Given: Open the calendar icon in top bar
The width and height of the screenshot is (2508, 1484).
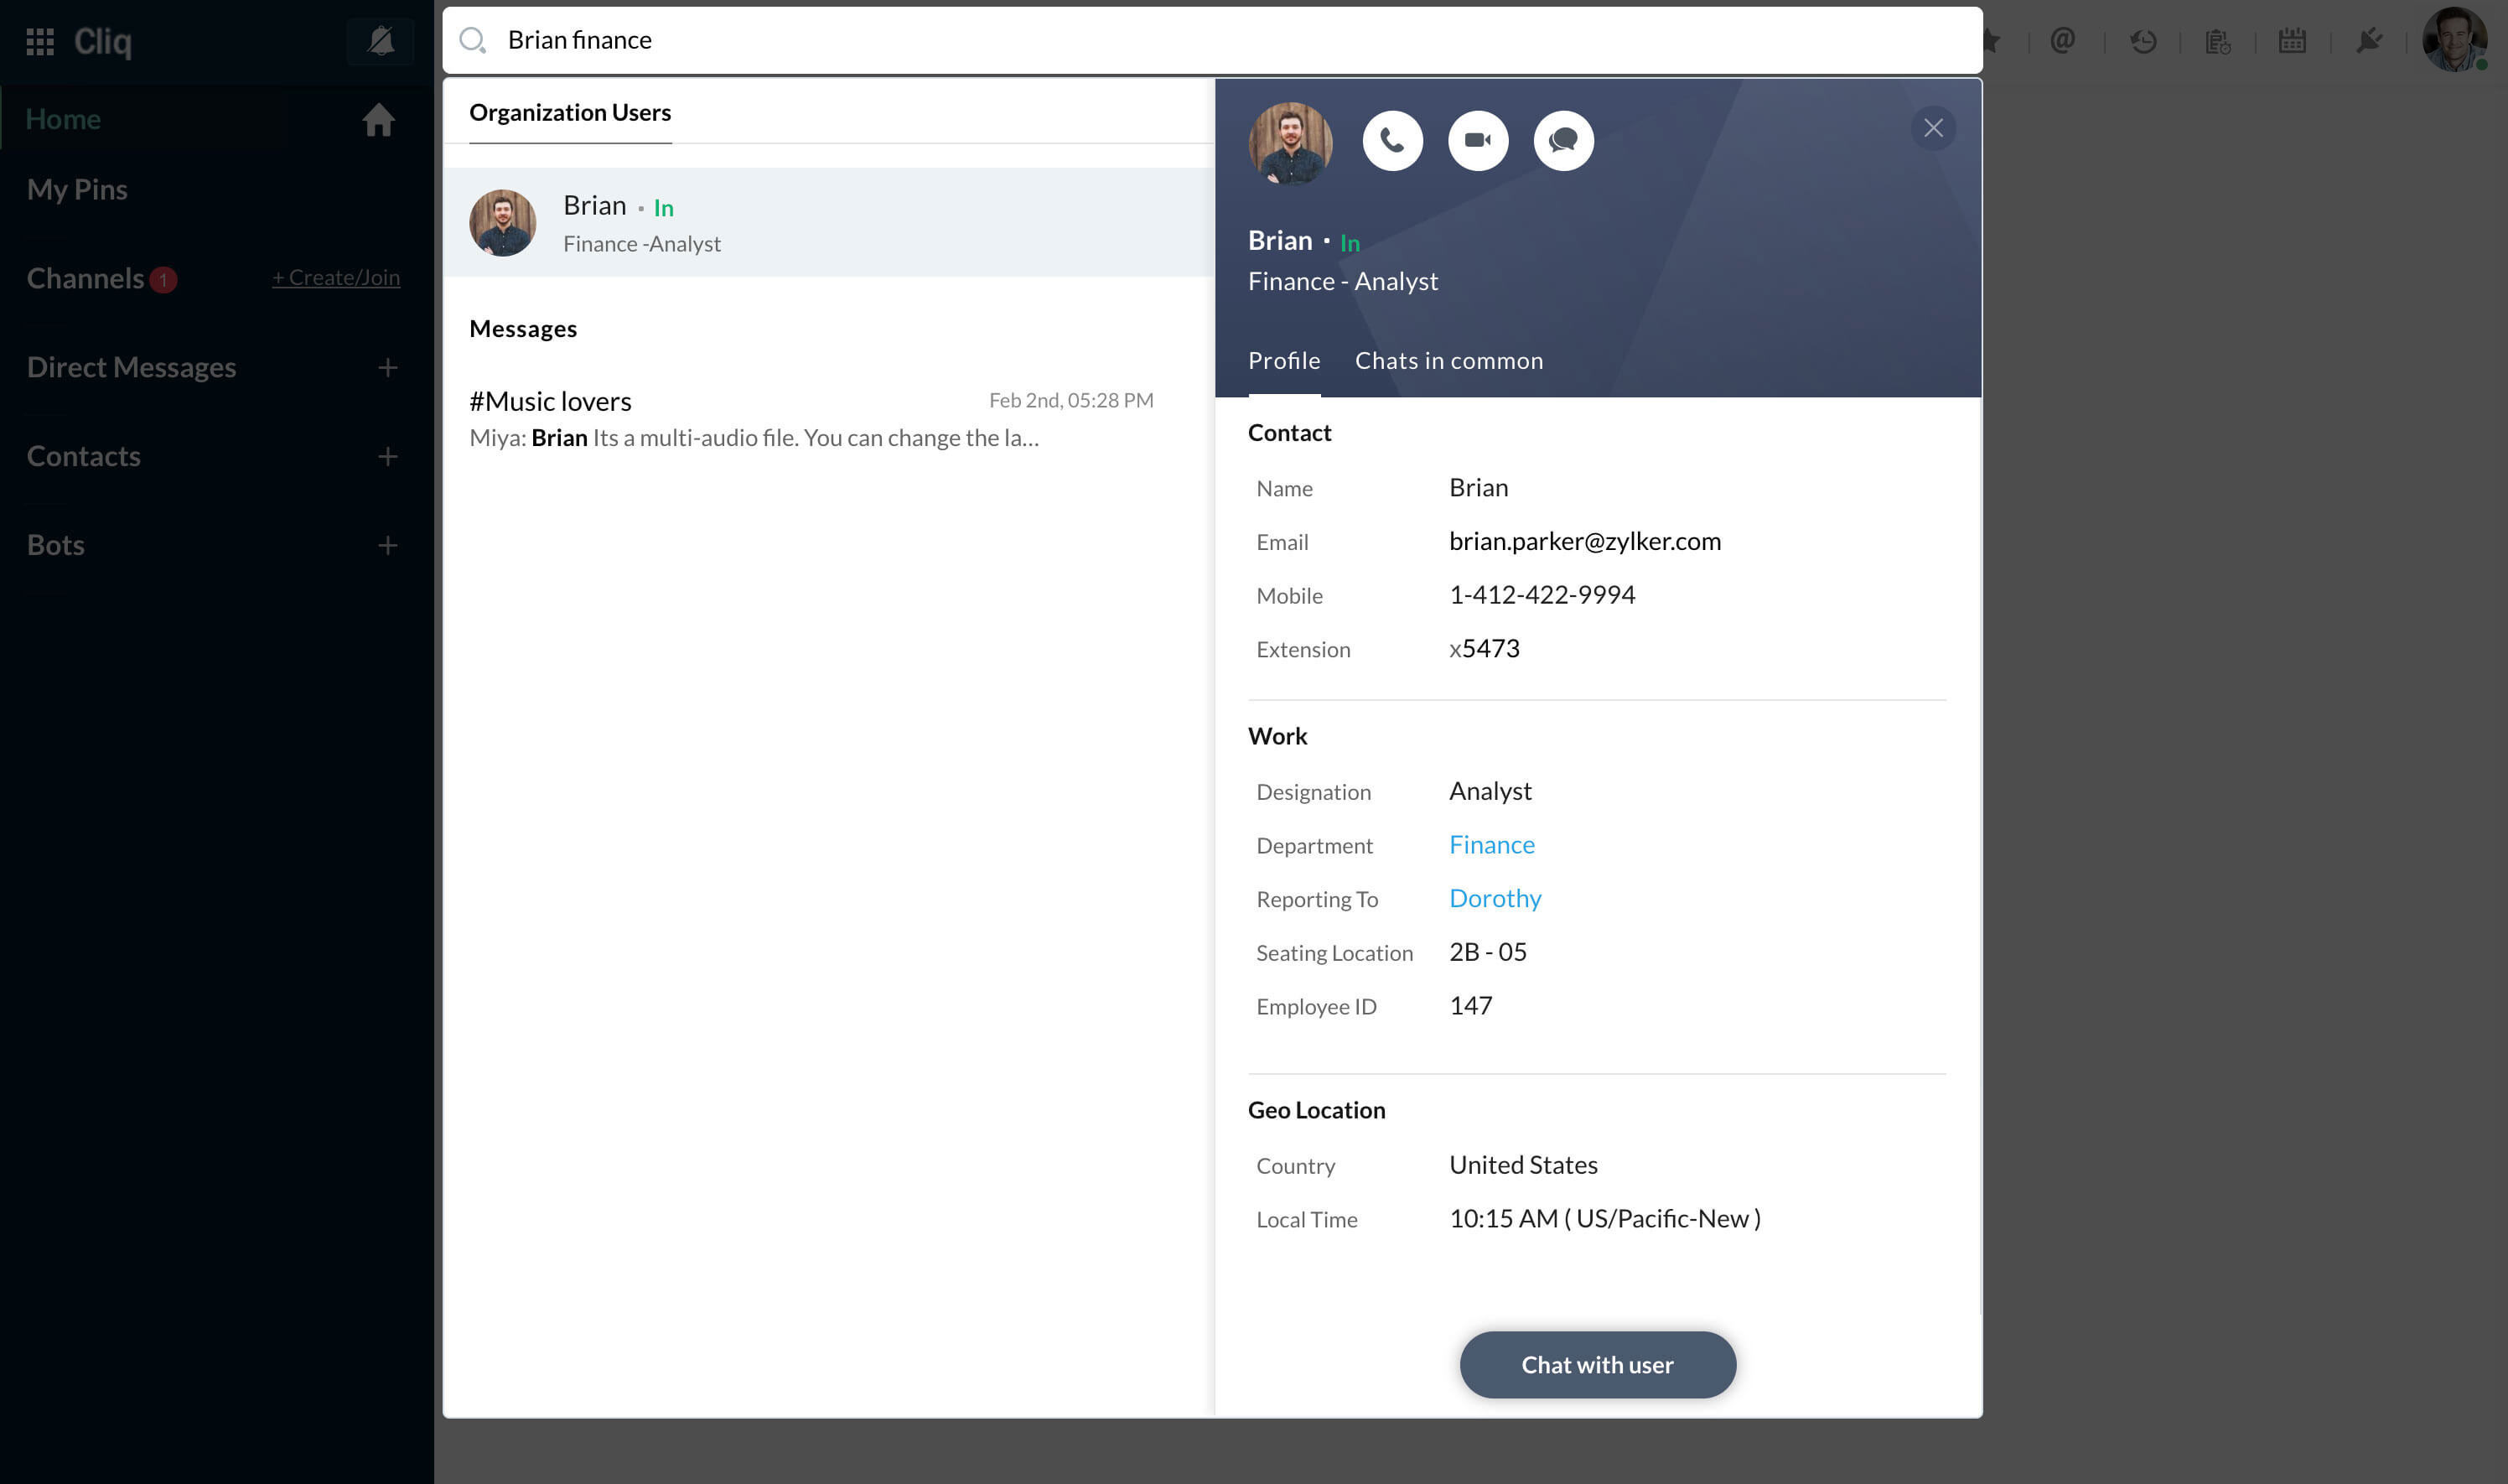Looking at the screenshot, I should [2292, 40].
